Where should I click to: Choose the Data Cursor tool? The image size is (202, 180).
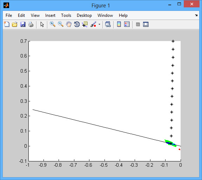[85, 24]
